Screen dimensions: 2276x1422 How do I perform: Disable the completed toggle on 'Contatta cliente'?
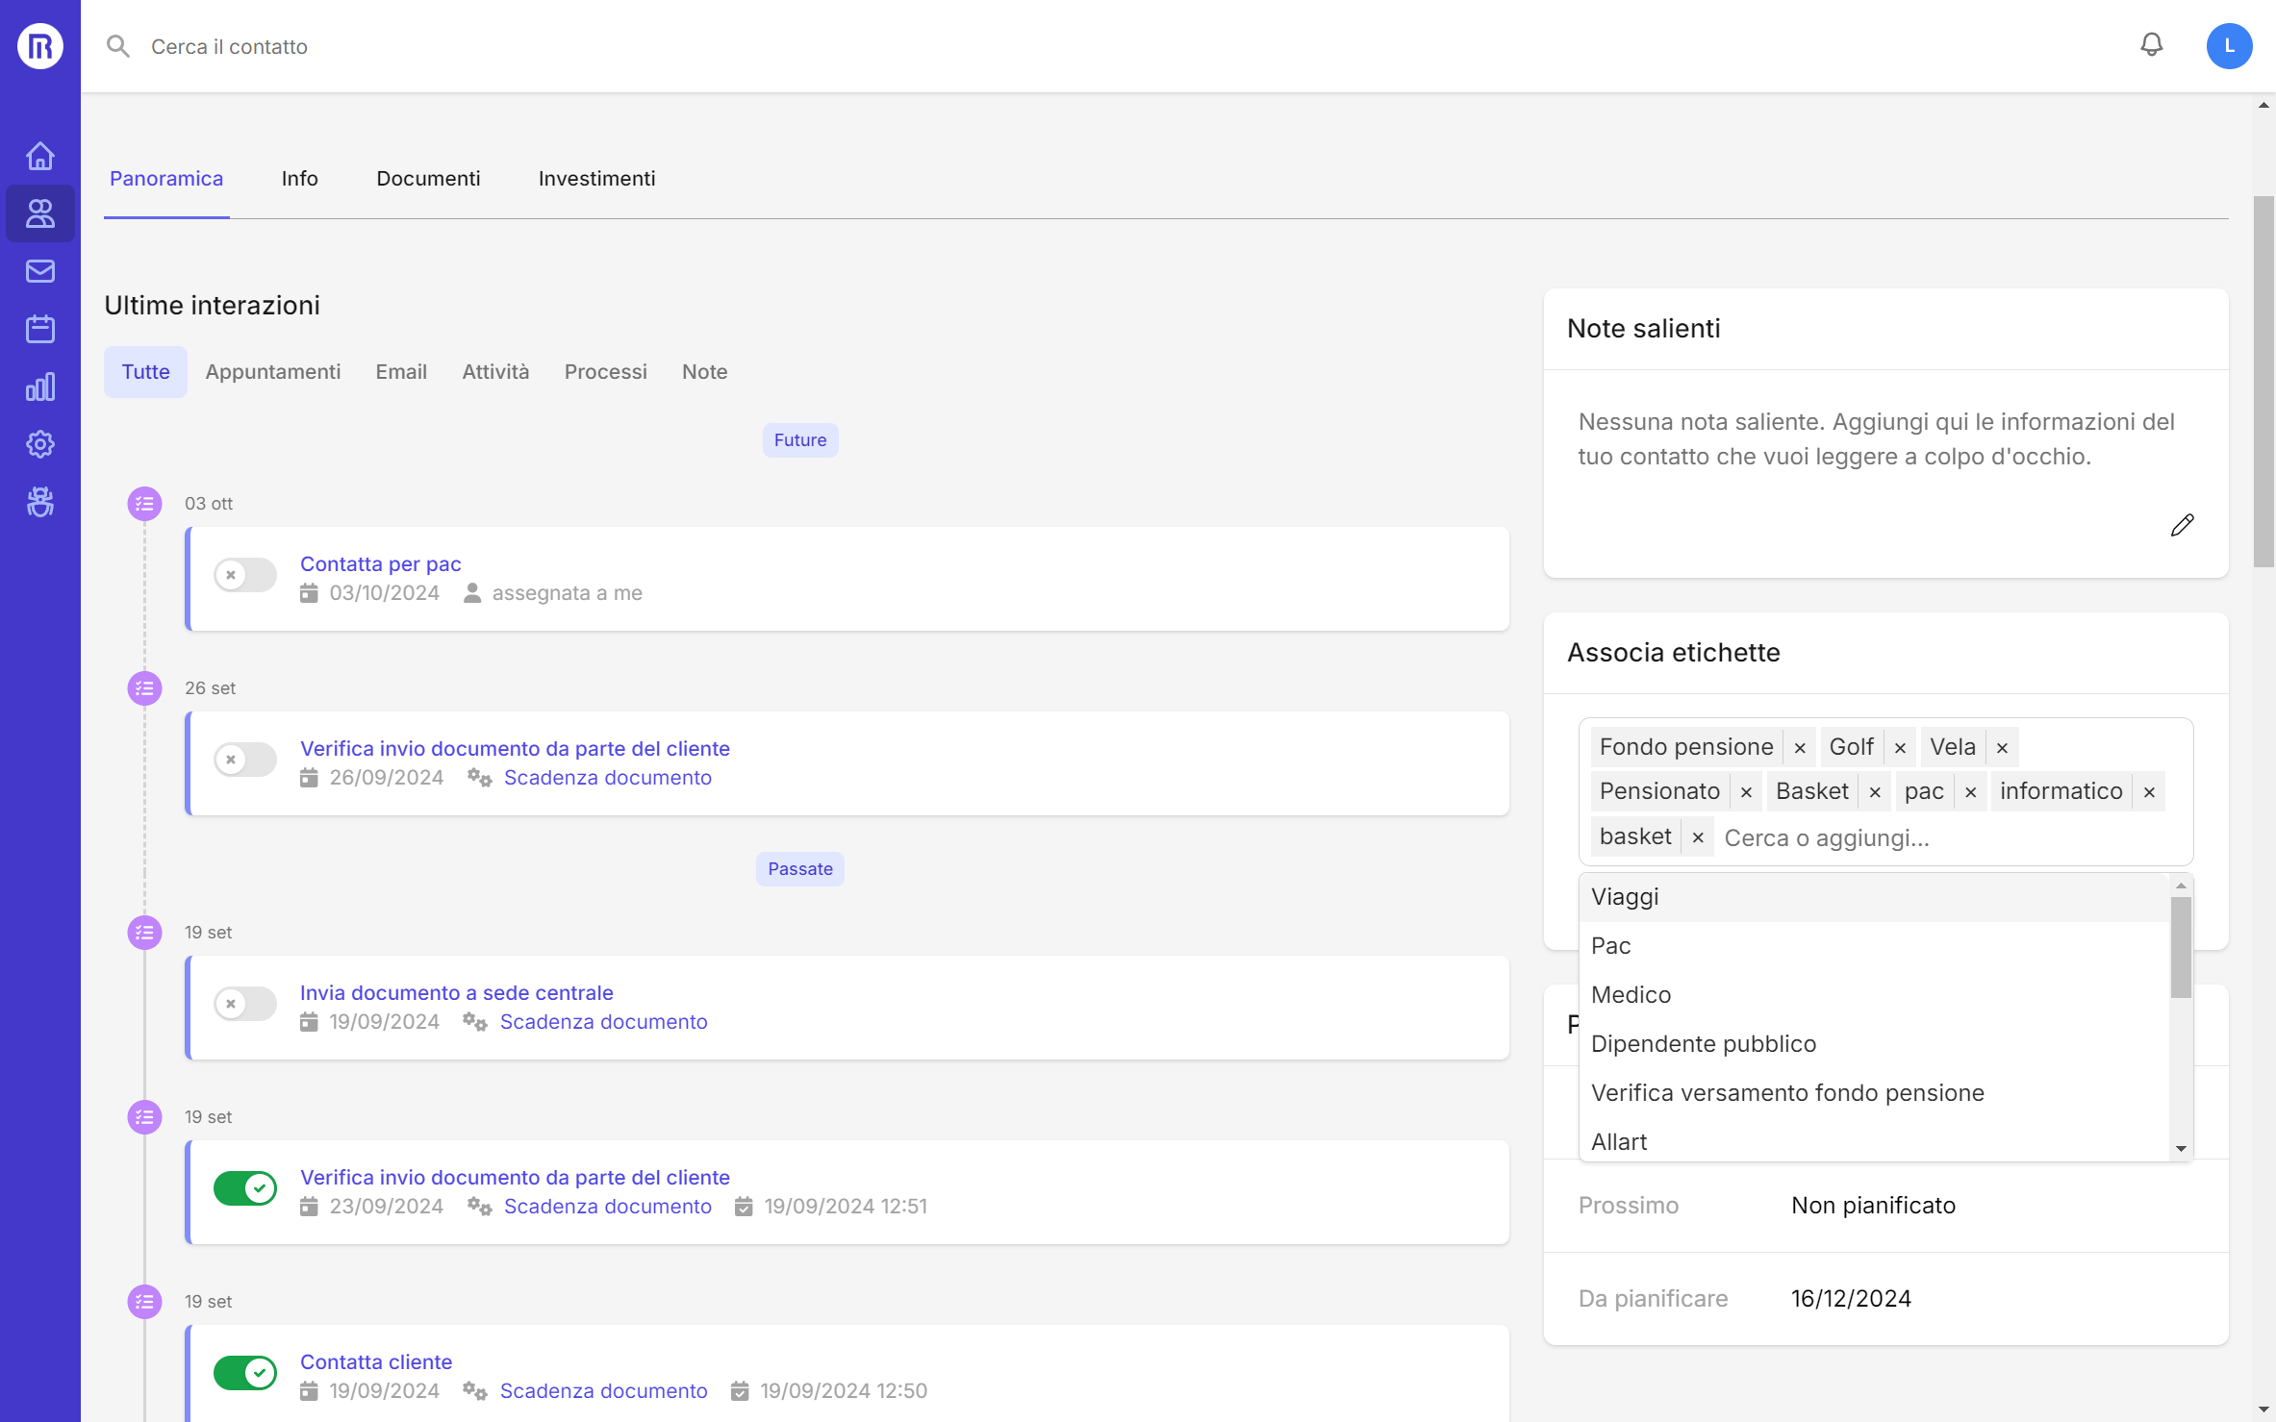tap(244, 1373)
